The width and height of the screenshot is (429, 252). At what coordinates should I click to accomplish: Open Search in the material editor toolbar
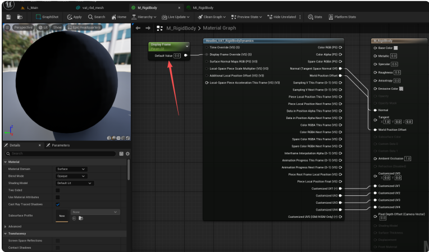(96, 17)
